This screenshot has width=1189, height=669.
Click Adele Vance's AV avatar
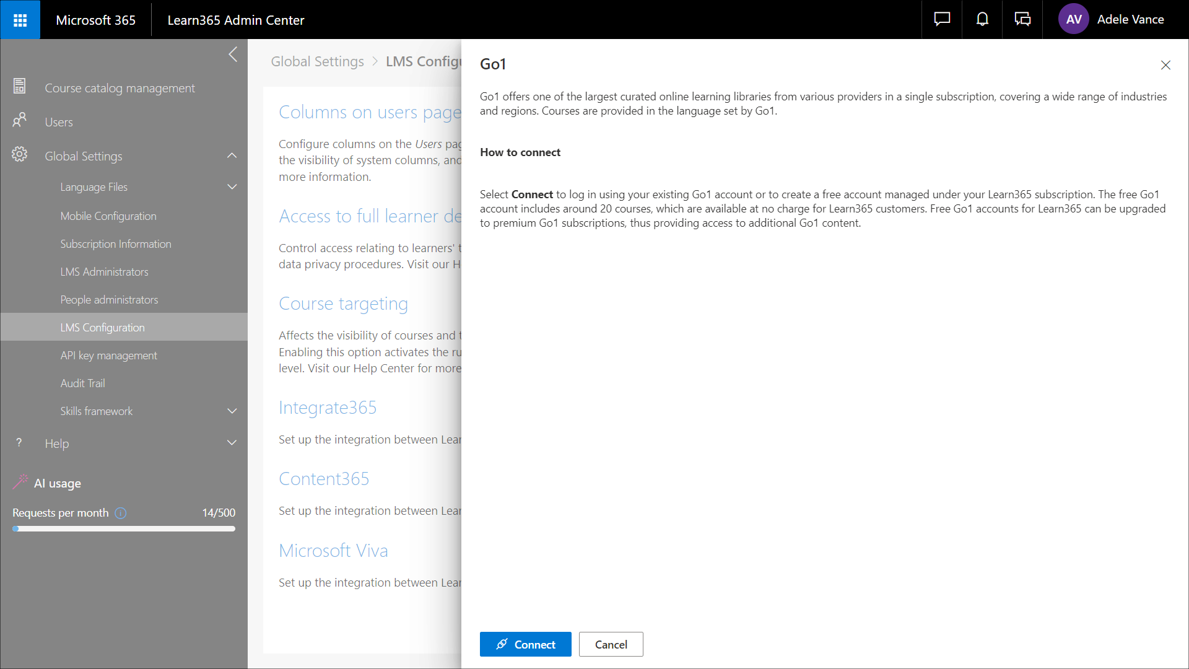(1073, 20)
